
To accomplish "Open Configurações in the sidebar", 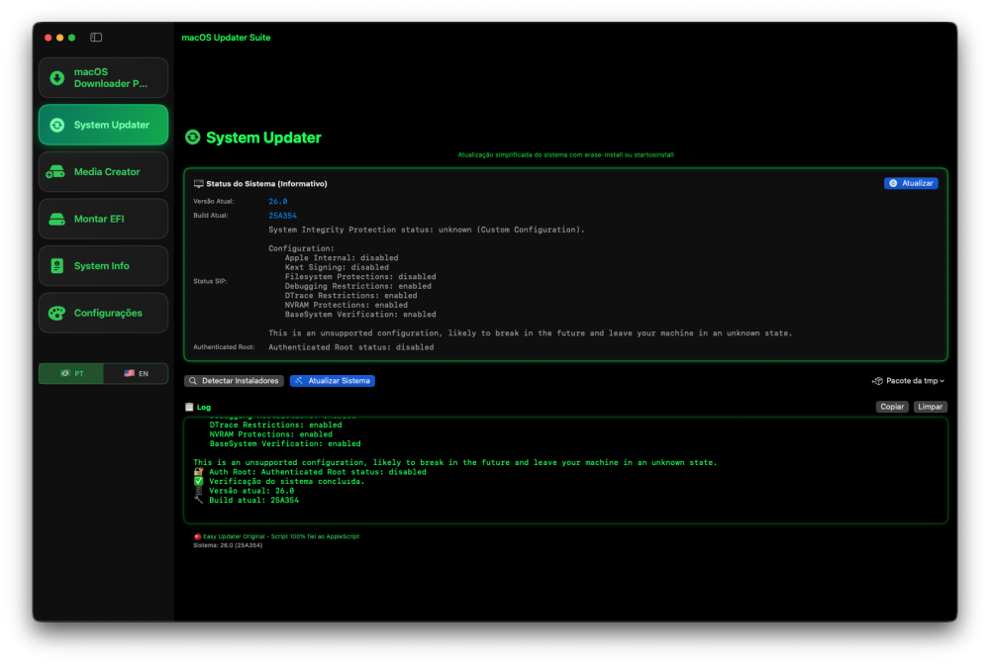I will tap(104, 313).
